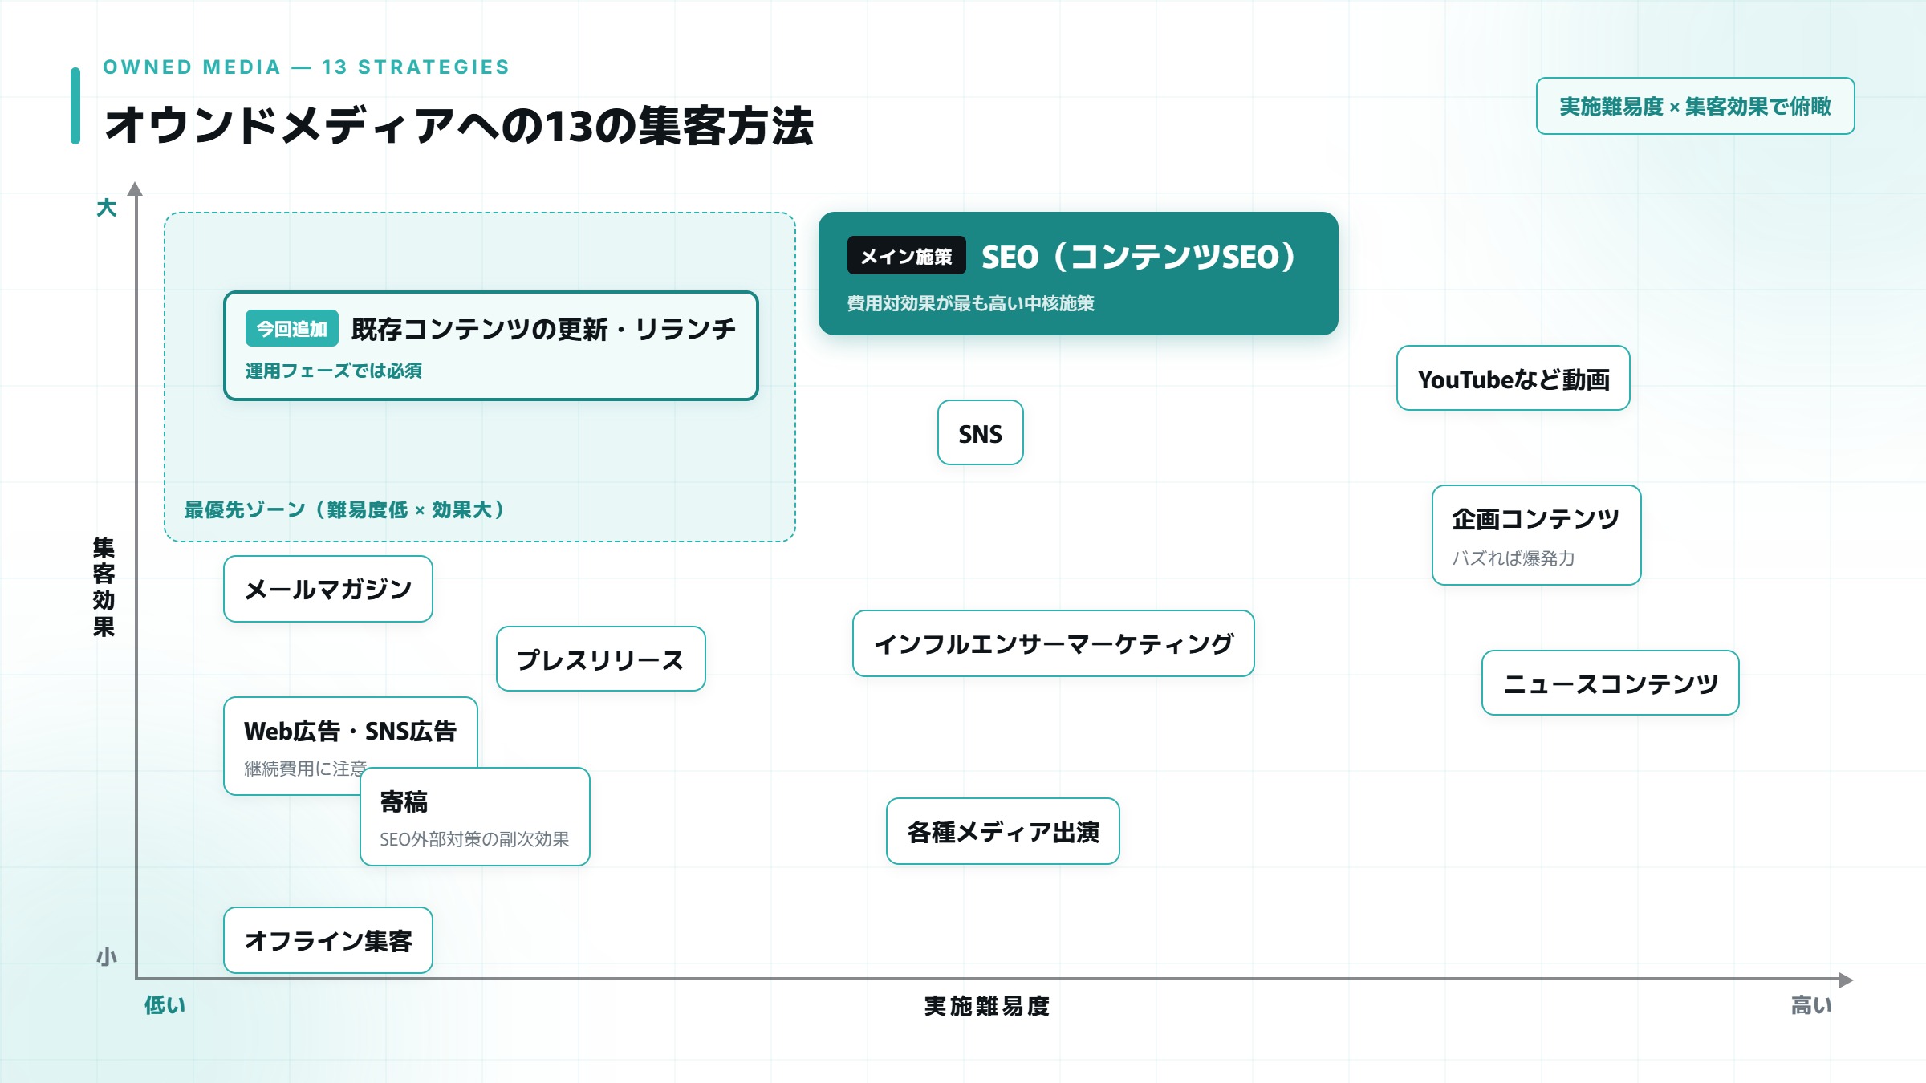Click the 今回追加 tag

pos(291,329)
